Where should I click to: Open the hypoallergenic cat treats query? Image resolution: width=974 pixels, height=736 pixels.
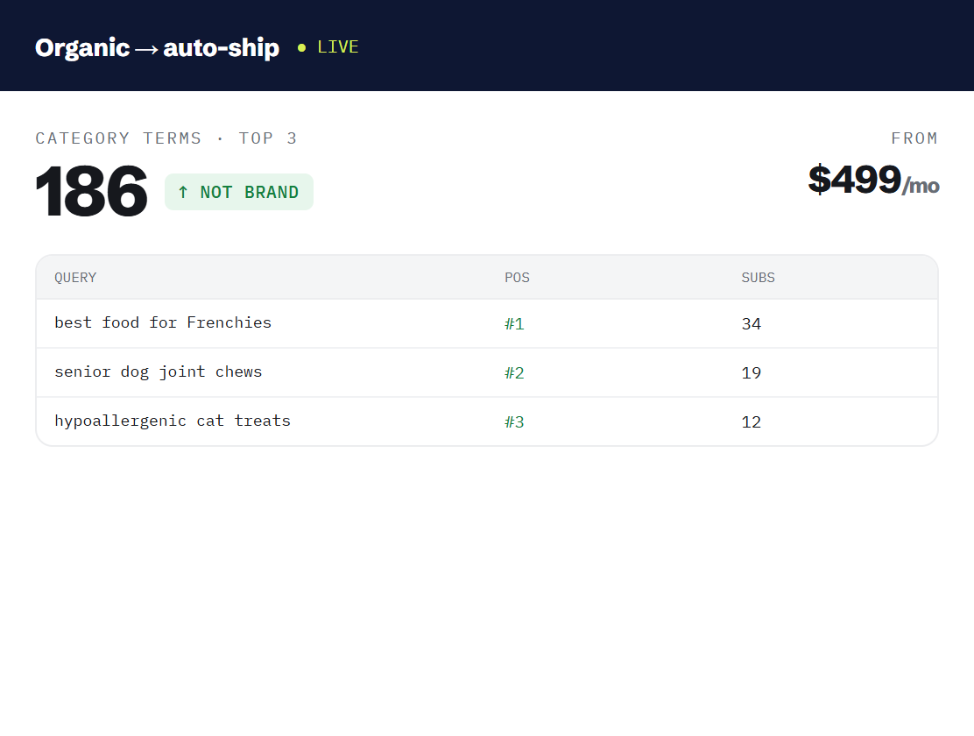pyautogui.click(x=172, y=421)
